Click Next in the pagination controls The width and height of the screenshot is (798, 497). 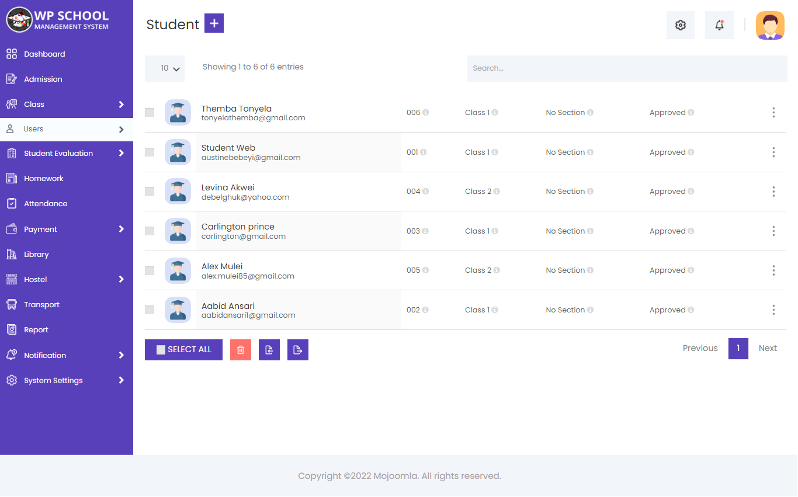[767, 347]
